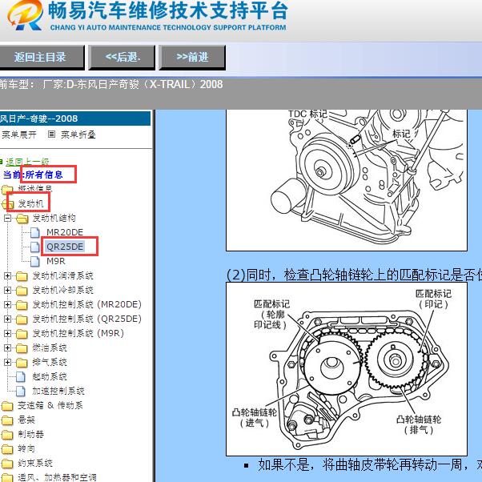The image size is (482, 482).
Task: Open the 变速箱 & 传动系 entry
Action: 50,406
